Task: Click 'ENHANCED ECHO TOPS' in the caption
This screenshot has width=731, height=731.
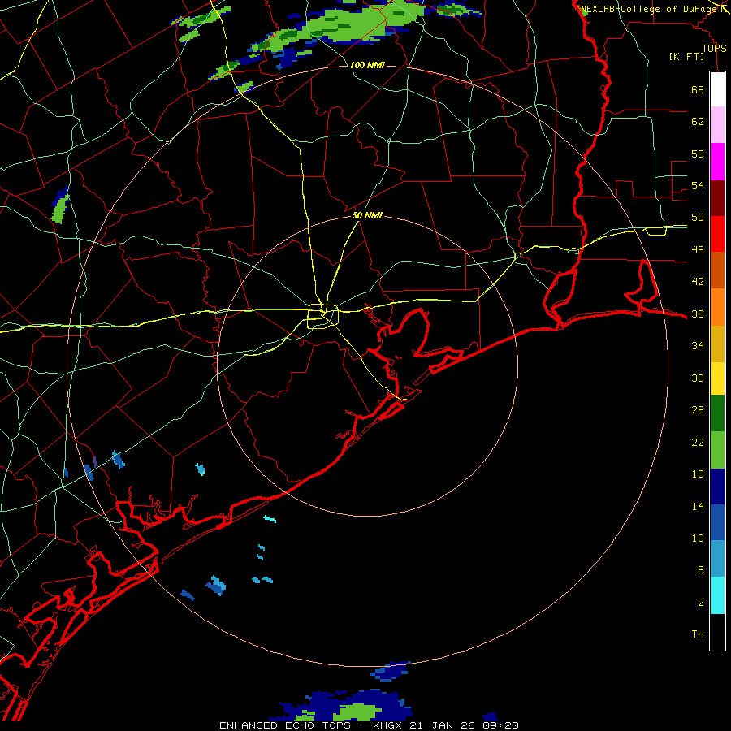Action: [x=285, y=725]
